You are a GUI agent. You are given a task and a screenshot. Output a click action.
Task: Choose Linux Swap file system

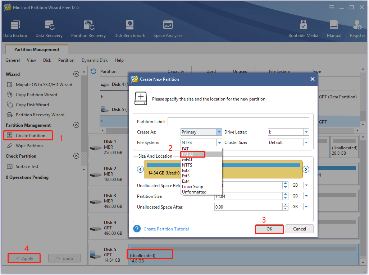(x=201, y=187)
